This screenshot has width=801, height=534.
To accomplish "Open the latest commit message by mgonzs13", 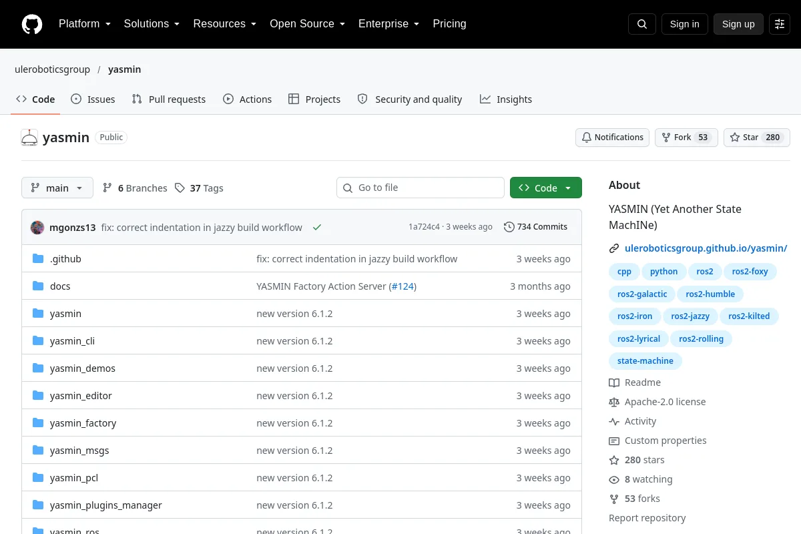I will tap(202, 228).
